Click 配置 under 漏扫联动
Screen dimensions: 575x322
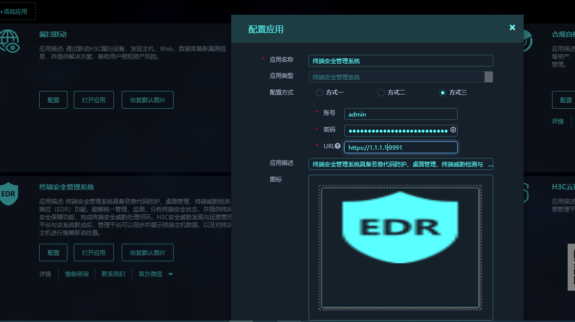tap(53, 100)
